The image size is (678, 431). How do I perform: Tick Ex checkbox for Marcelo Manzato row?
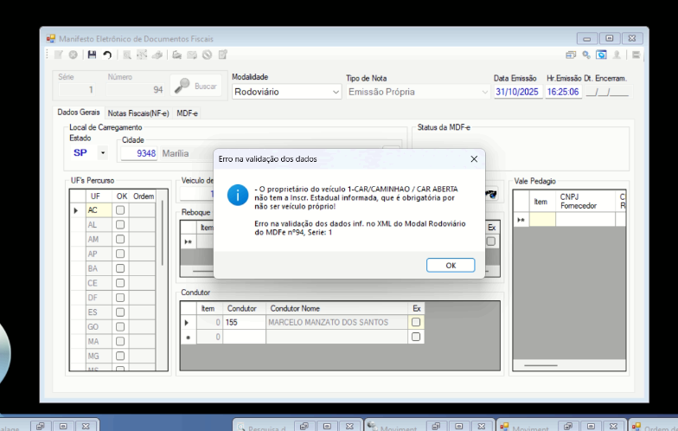pos(416,322)
